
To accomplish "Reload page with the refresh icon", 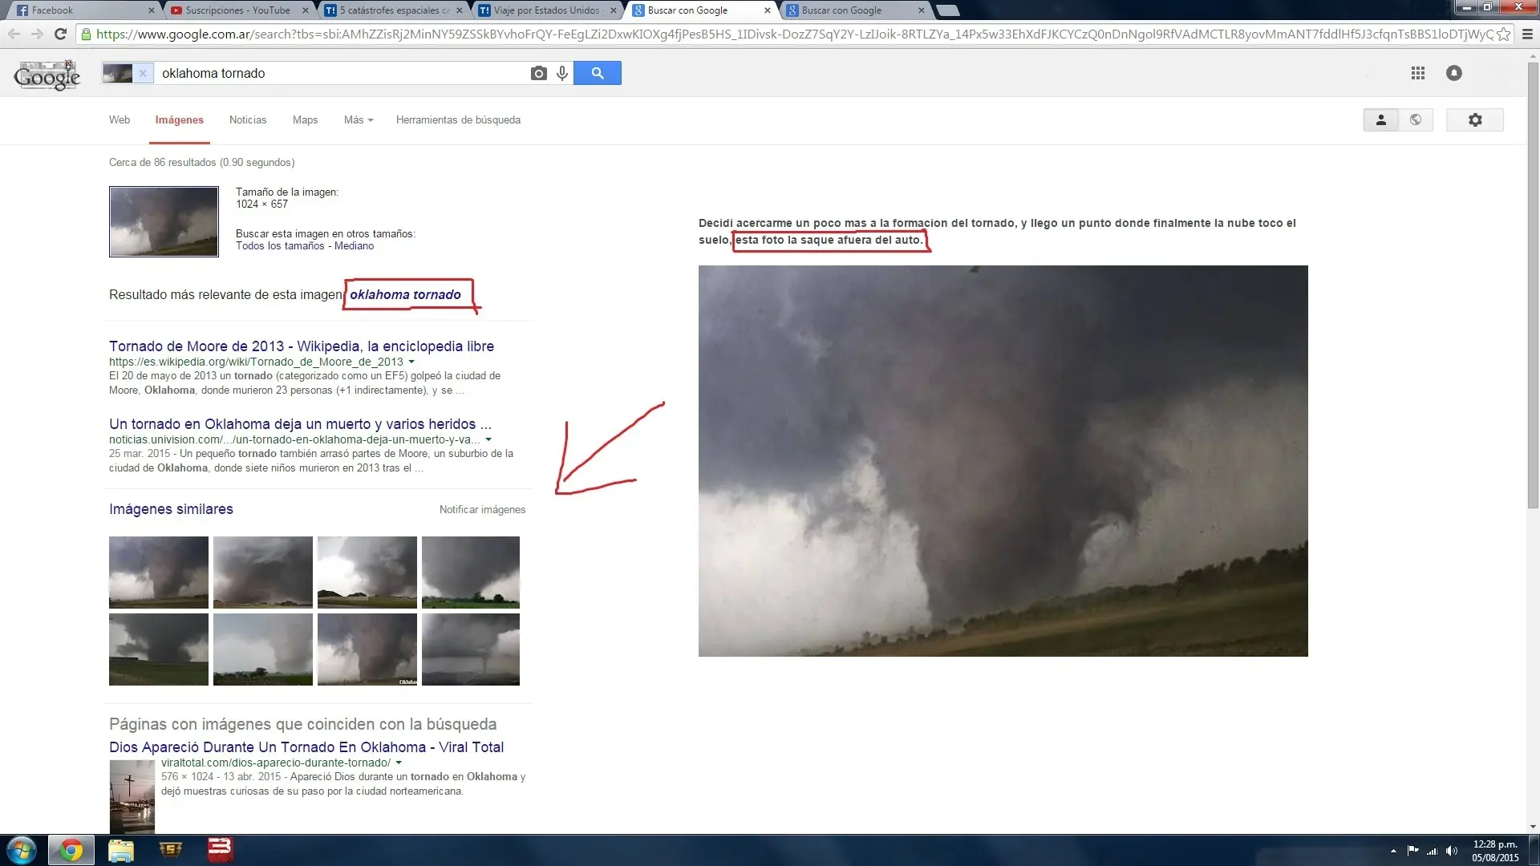I will (60, 34).
